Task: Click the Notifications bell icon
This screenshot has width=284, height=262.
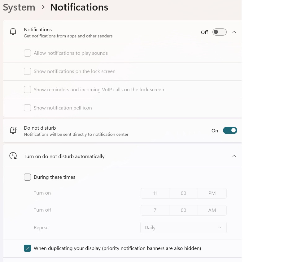Action: (13, 32)
